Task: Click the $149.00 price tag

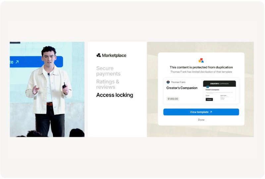Action: tap(173, 99)
